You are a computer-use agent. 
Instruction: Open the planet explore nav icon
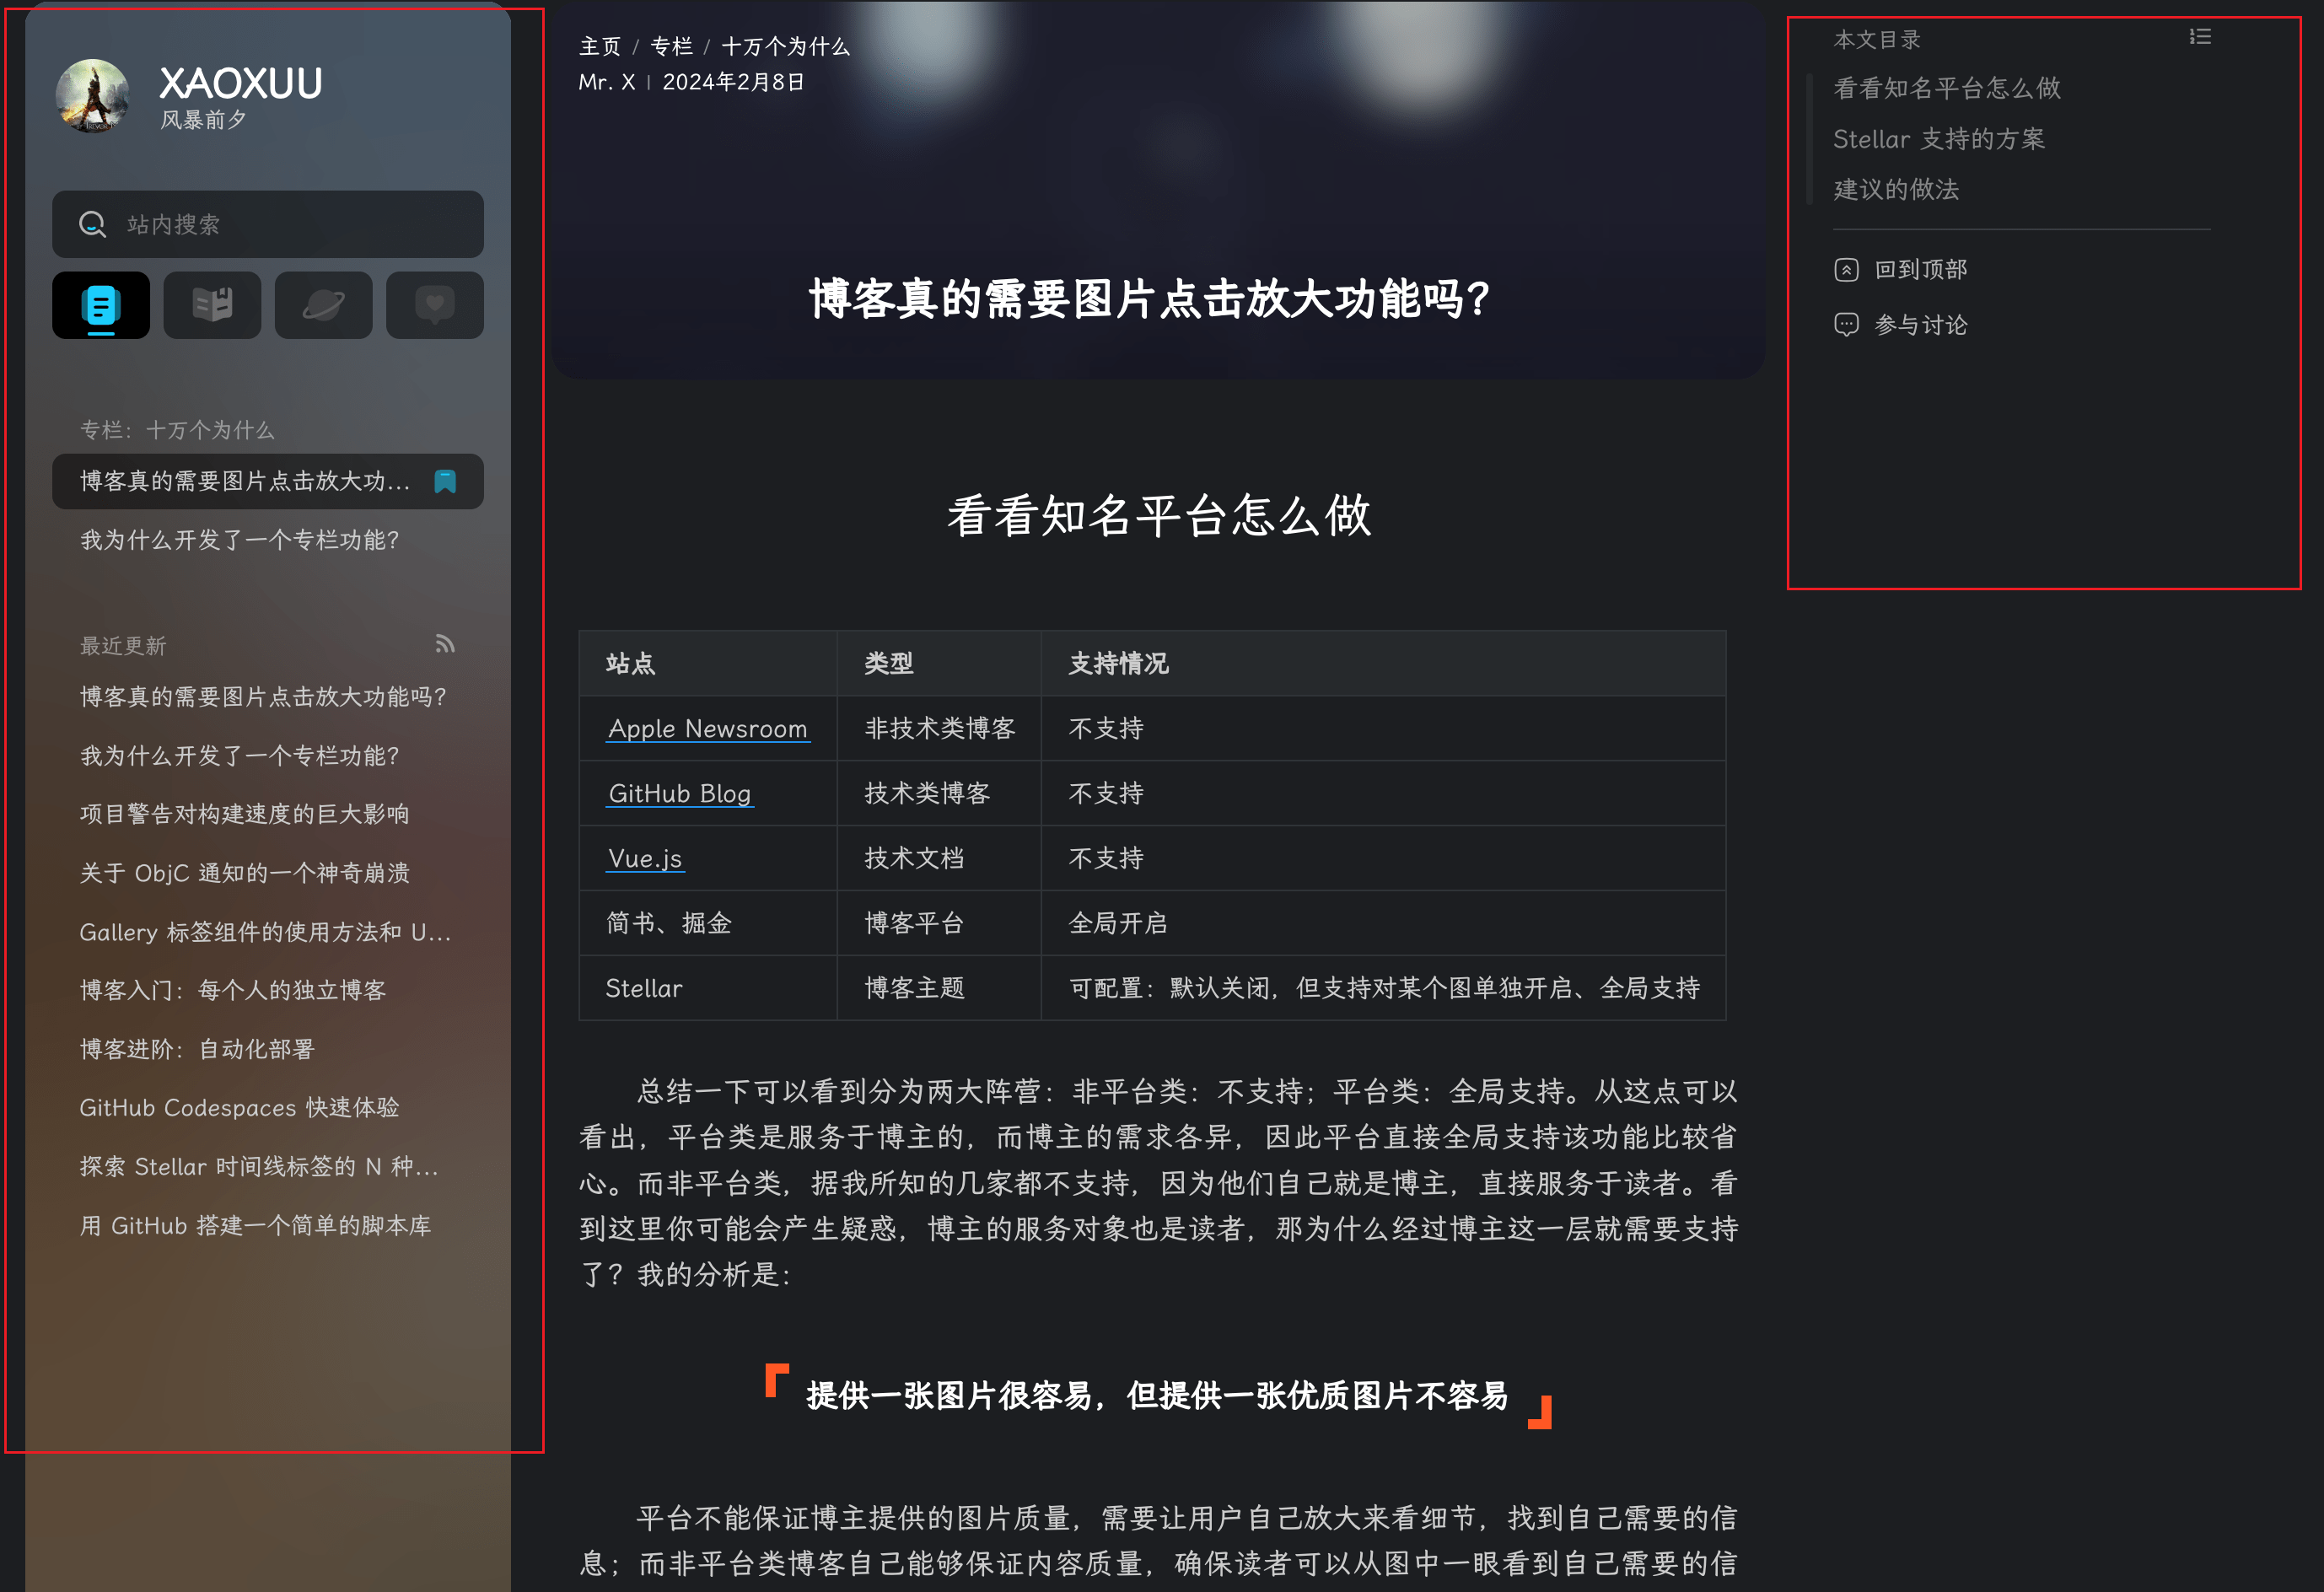(x=323, y=305)
